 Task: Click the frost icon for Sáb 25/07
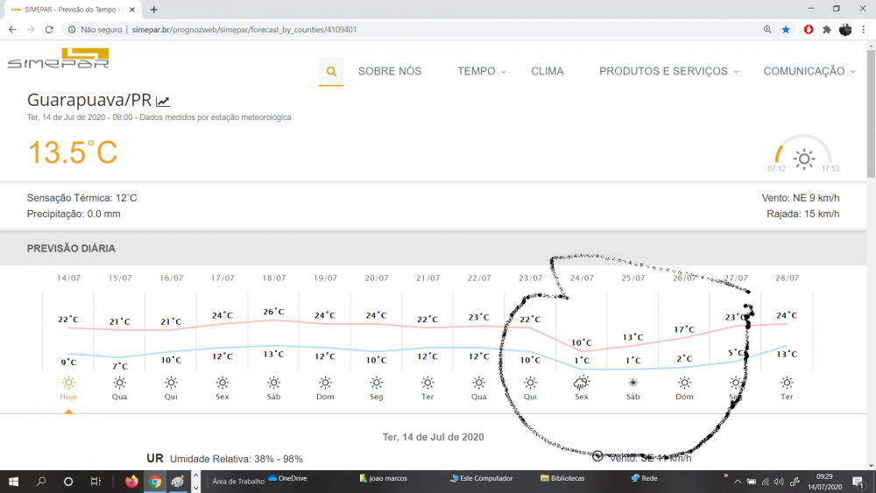pos(632,383)
